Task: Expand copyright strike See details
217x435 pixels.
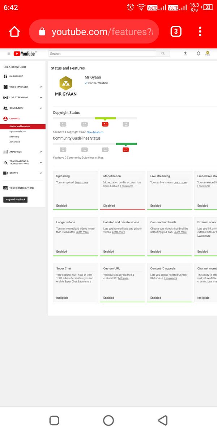Action: (95, 132)
